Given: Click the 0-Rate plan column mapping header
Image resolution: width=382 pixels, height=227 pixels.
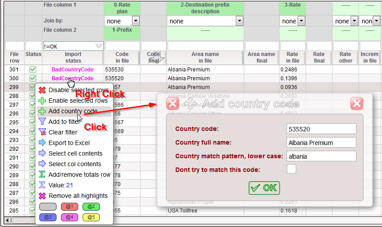Looking at the screenshot, I should click(x=122, y=8).
